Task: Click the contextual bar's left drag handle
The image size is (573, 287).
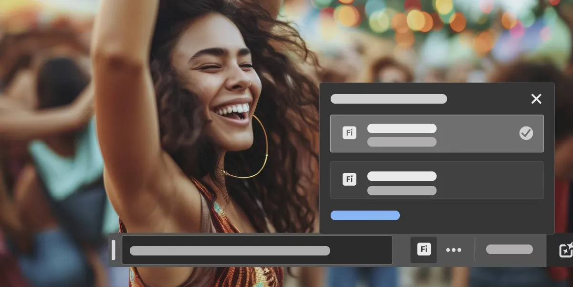Action: point(114,250)
